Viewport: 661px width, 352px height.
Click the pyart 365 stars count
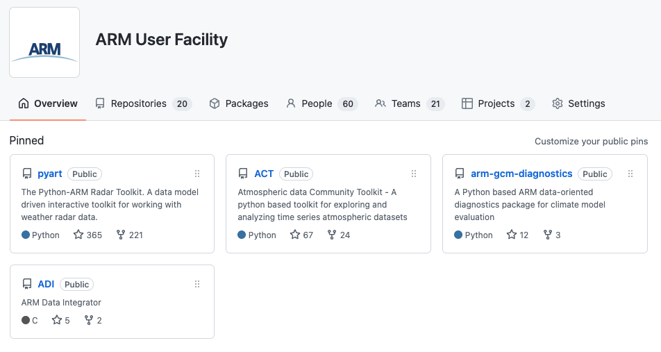click(x=87, y=235)
